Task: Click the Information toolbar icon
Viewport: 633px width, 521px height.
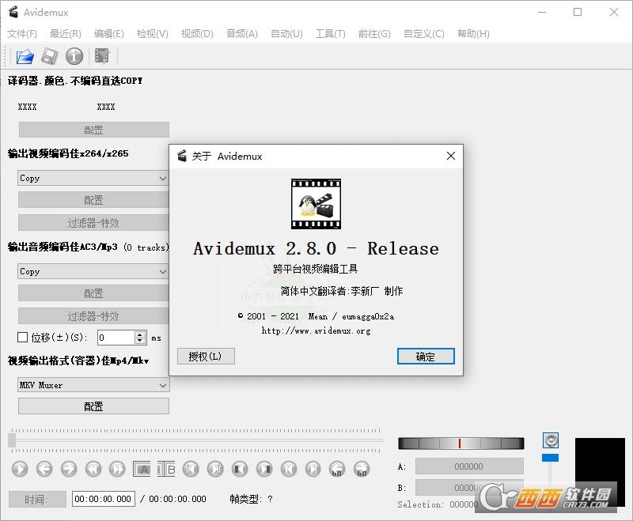Action: [x=74, y=56]
